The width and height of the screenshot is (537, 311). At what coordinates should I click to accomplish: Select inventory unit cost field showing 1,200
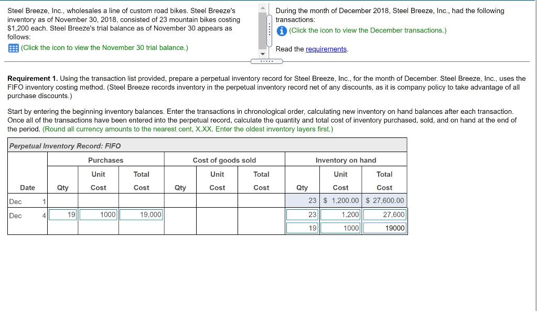click(340, 215)
